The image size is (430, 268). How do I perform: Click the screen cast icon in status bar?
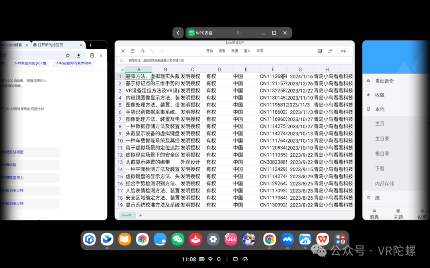click(x=235, y=259)
